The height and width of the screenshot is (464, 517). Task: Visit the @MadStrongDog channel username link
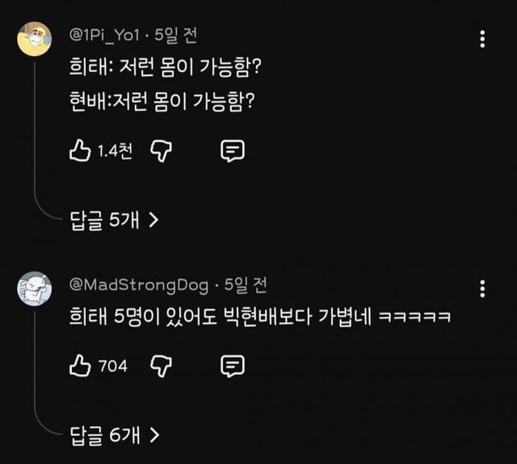point(139,285)
